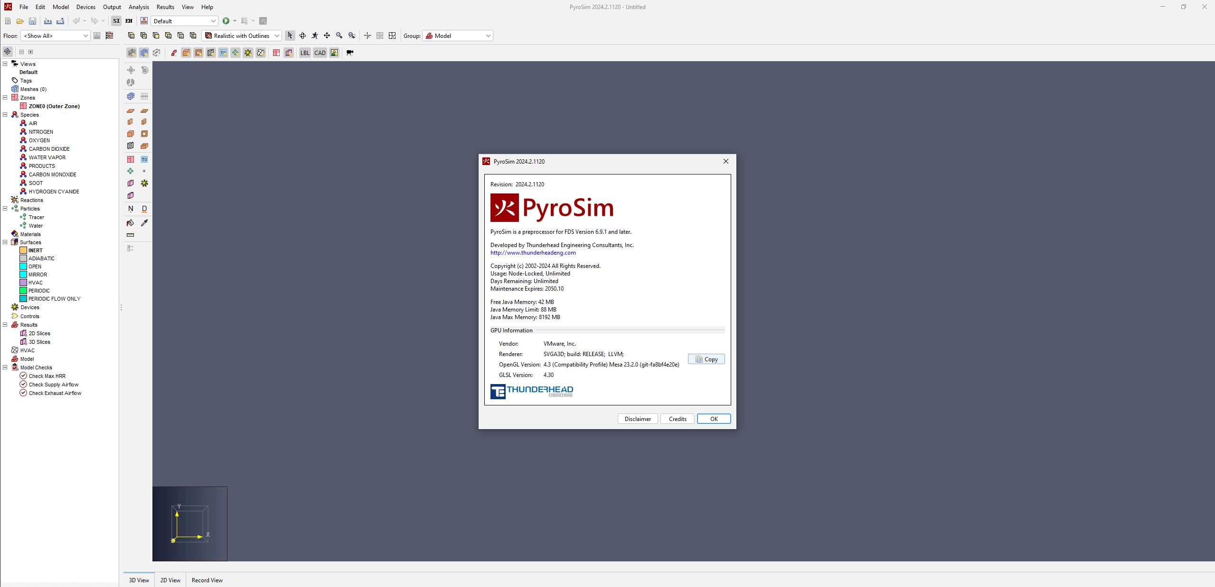
Task: Select the Draw HVAC Node tool
Action: [131, 209]
